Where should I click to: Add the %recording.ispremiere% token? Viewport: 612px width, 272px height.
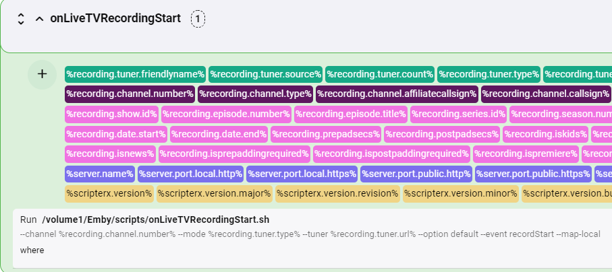point(526,154)
